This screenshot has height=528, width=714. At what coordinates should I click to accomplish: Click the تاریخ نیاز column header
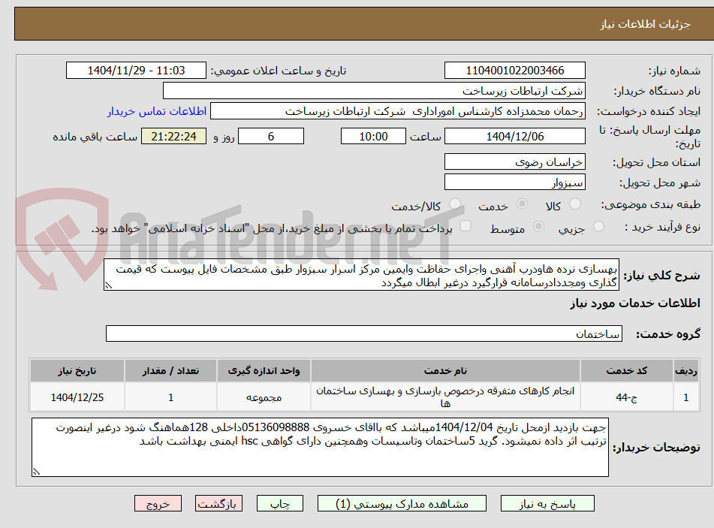[x=77, y=371]
